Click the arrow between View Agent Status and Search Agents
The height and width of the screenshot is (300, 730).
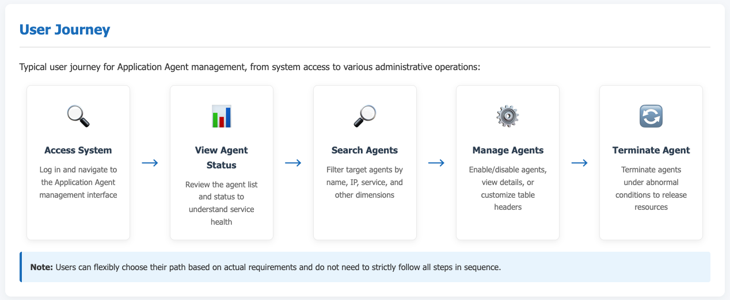point(293,163)
